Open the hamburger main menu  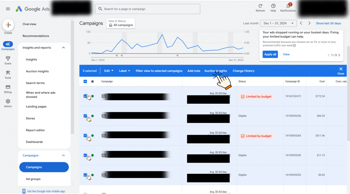pos(8,9)
